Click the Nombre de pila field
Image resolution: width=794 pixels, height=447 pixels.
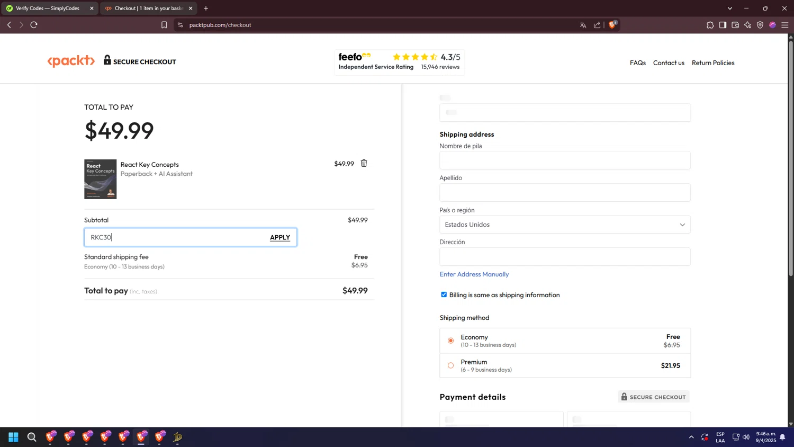pyautogui.click(x=565, y=160)
